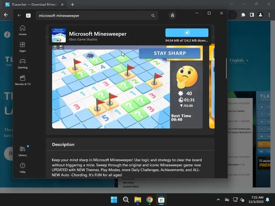Click the muted volume tray icon
This screenshot has height=206, width=275.
tap(242, 200)
